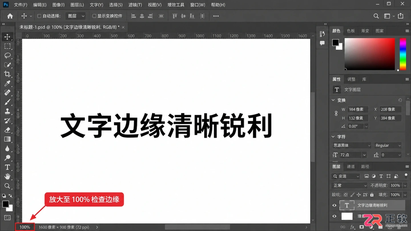Enable the 自动选择 checkbox

coord(39,16)
